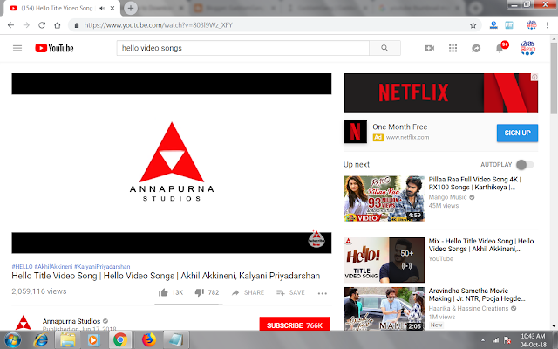Save the video to a playlist
Screen dimensions: 558x349
click(x=290, y=293)
